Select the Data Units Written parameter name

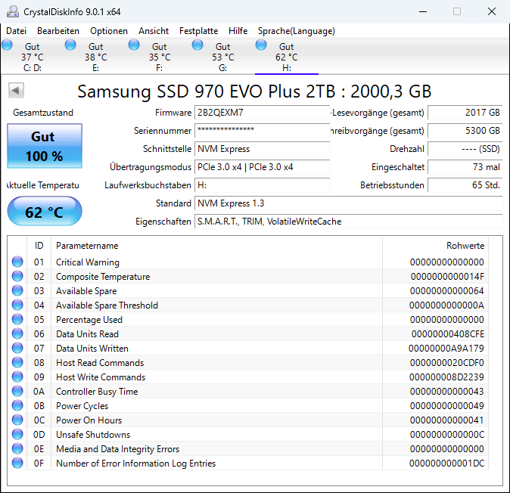click(x=92, y=349)
